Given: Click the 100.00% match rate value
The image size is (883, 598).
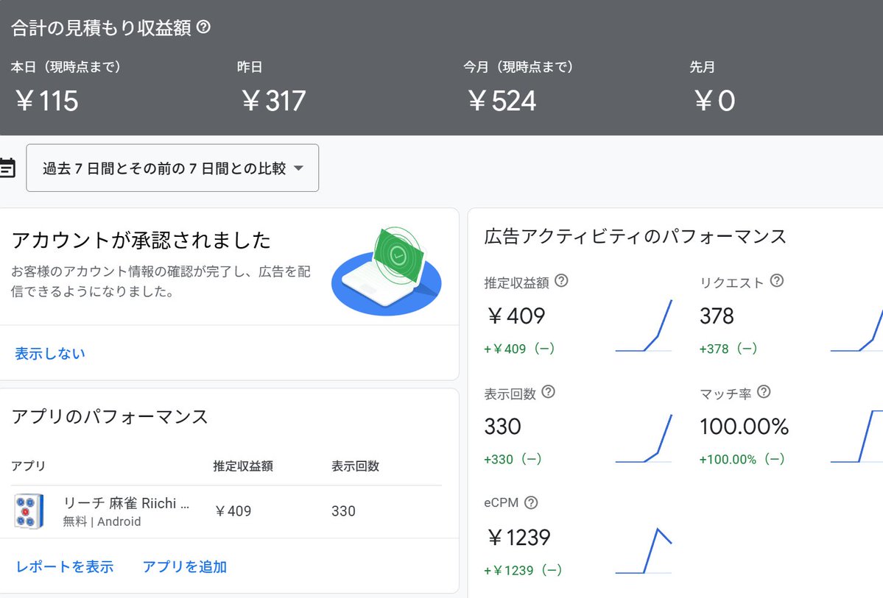Looking at the screenshot, I should (x=744, y=427).
